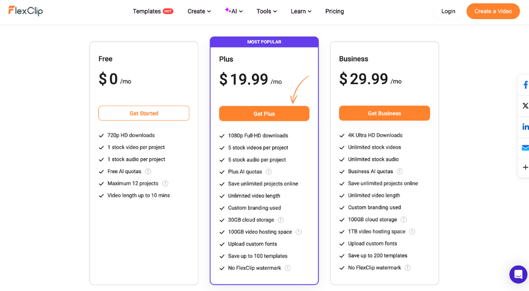Viewport: 529px width, 291px height.
Task: Click the FlexClip logo
Action: point(25,11)
